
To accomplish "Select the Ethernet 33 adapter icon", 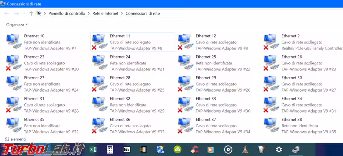I will (x=185, y=105).
